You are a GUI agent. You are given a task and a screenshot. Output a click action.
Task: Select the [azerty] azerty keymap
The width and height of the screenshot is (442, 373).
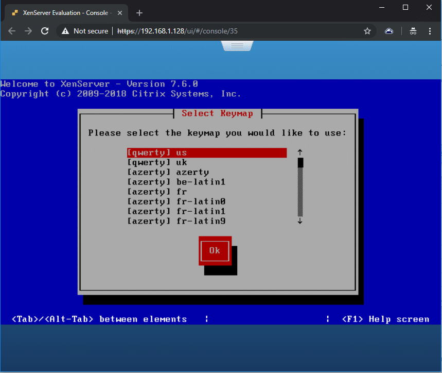[207, 172]
